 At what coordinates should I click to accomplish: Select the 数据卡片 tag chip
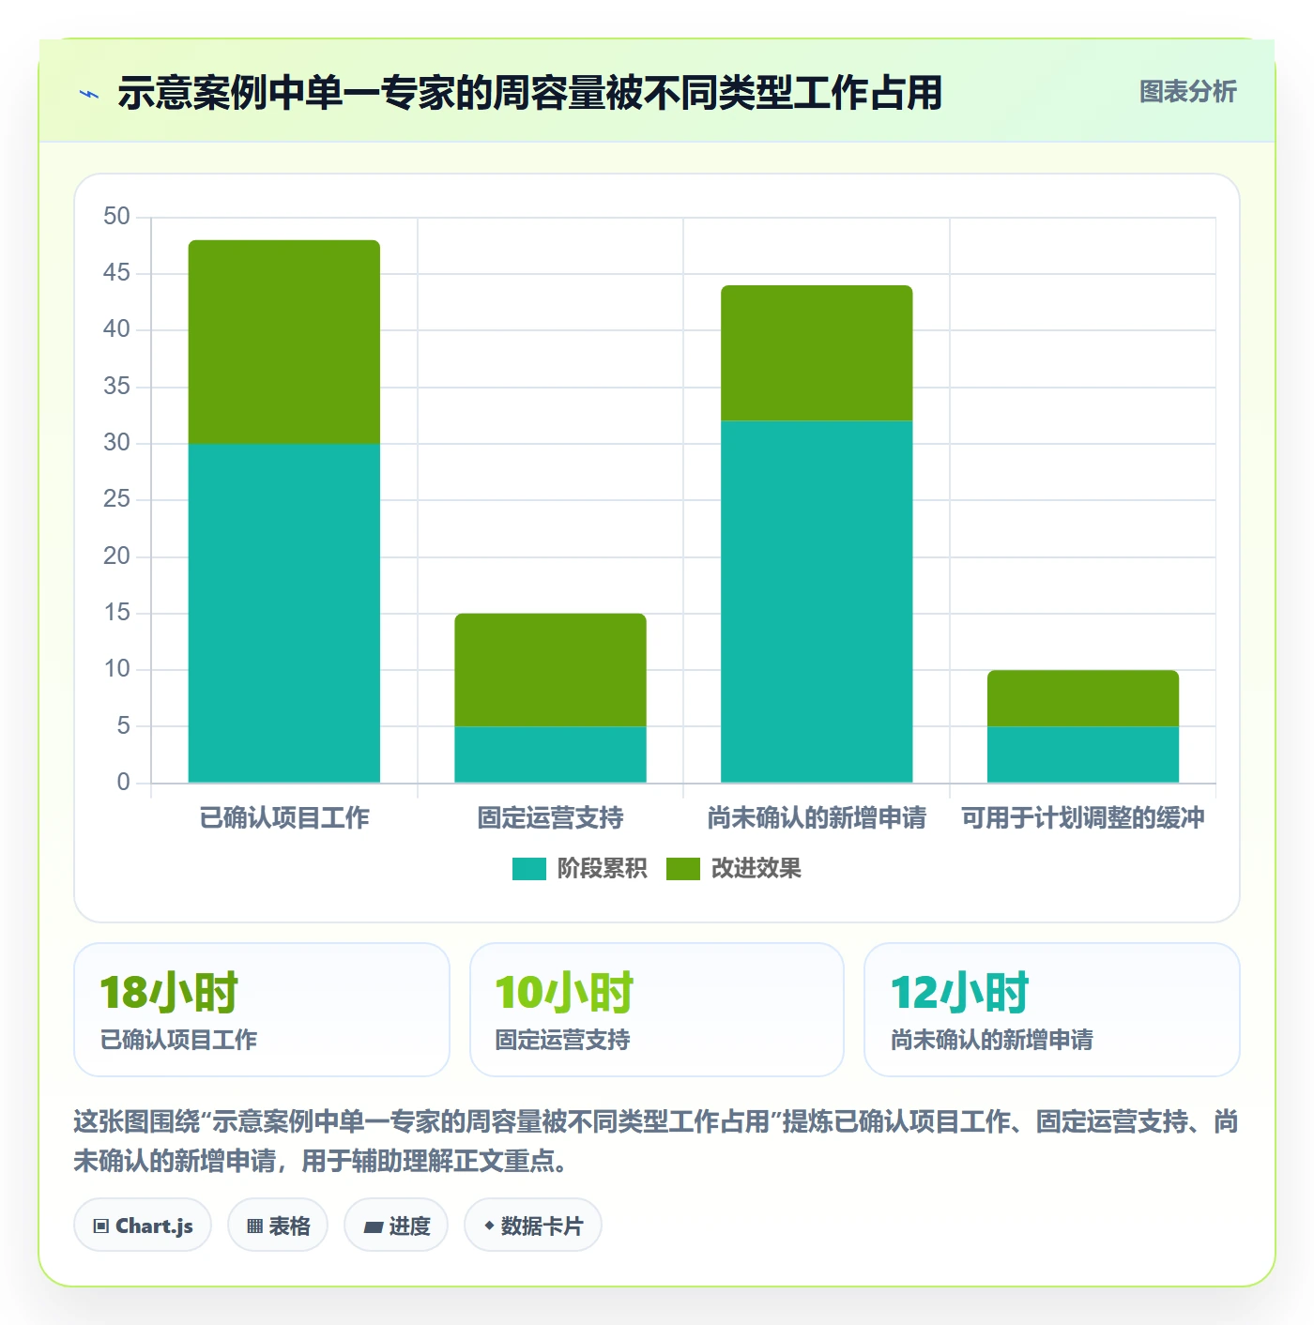coord(533,1226)
